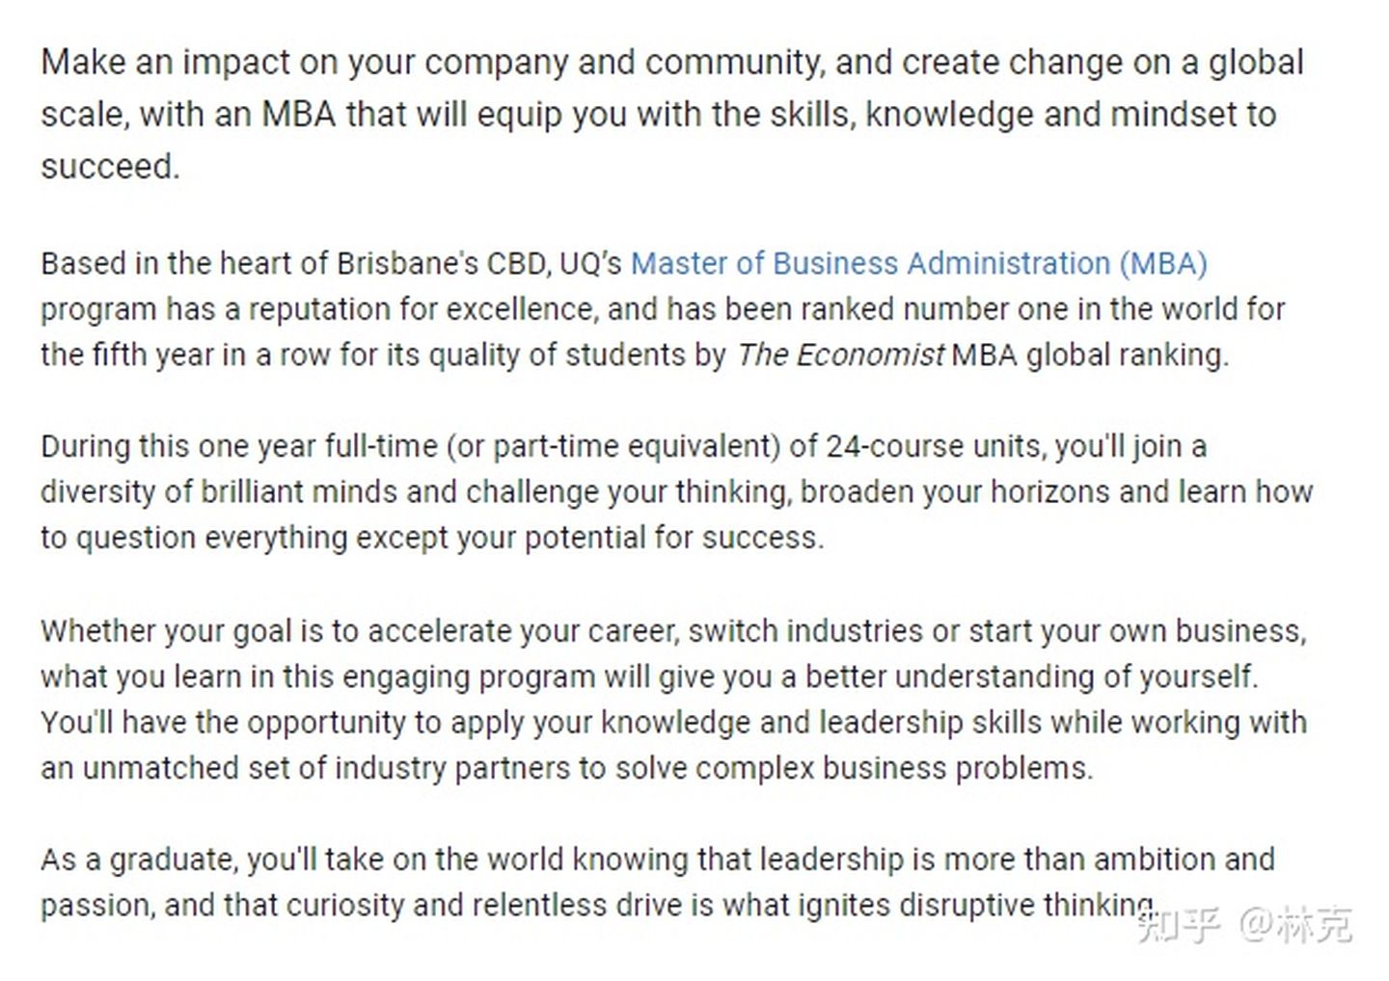Click the paragraph starting 'During this one year'
This screenshot has width=1389, height=981.
(x=677, y=492)
